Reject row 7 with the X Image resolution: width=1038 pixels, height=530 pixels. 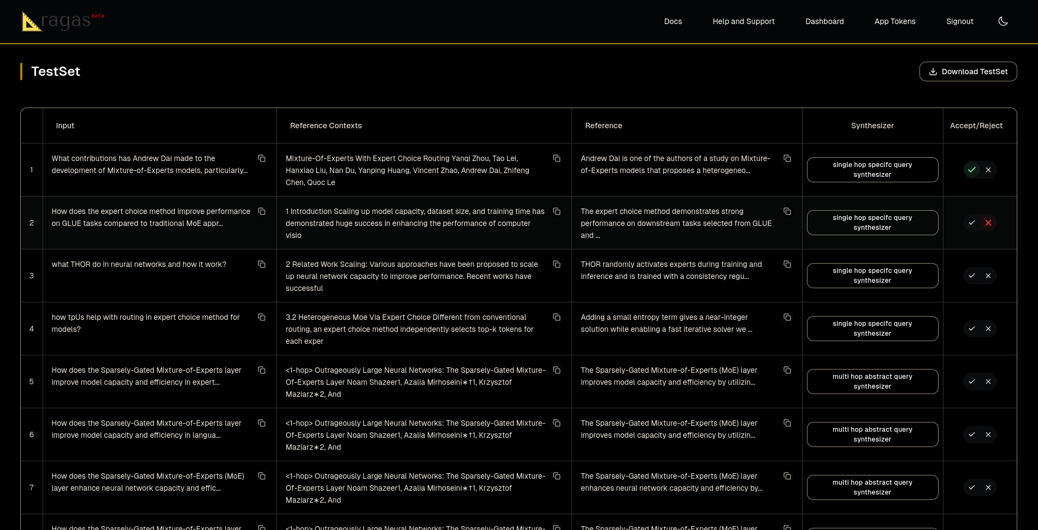(988, 487)
